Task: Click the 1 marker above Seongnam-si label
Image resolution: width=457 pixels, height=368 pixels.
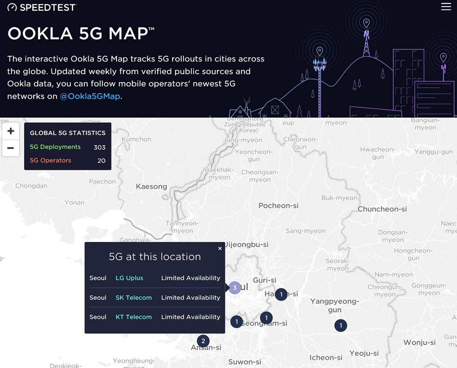Action: point(266,317)
